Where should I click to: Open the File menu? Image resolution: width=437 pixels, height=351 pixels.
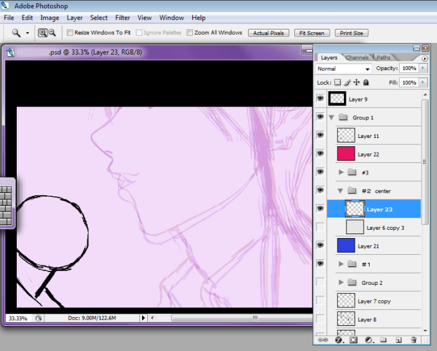(9, 18)
